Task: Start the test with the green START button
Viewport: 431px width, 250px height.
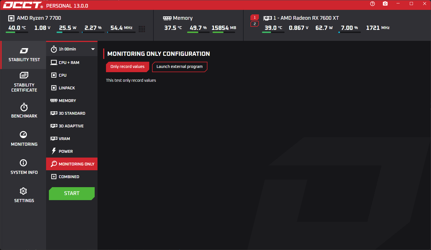Action: point(72,193)
